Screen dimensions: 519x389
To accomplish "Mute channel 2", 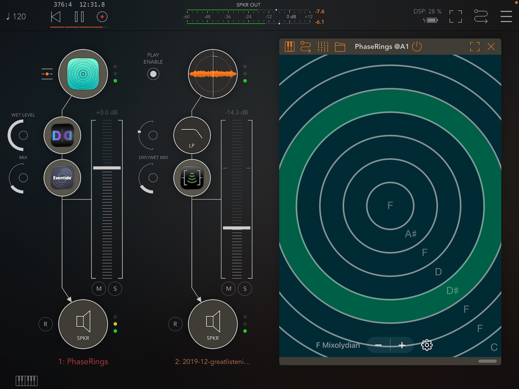I will pyautogui.click(x=229, y=289).
